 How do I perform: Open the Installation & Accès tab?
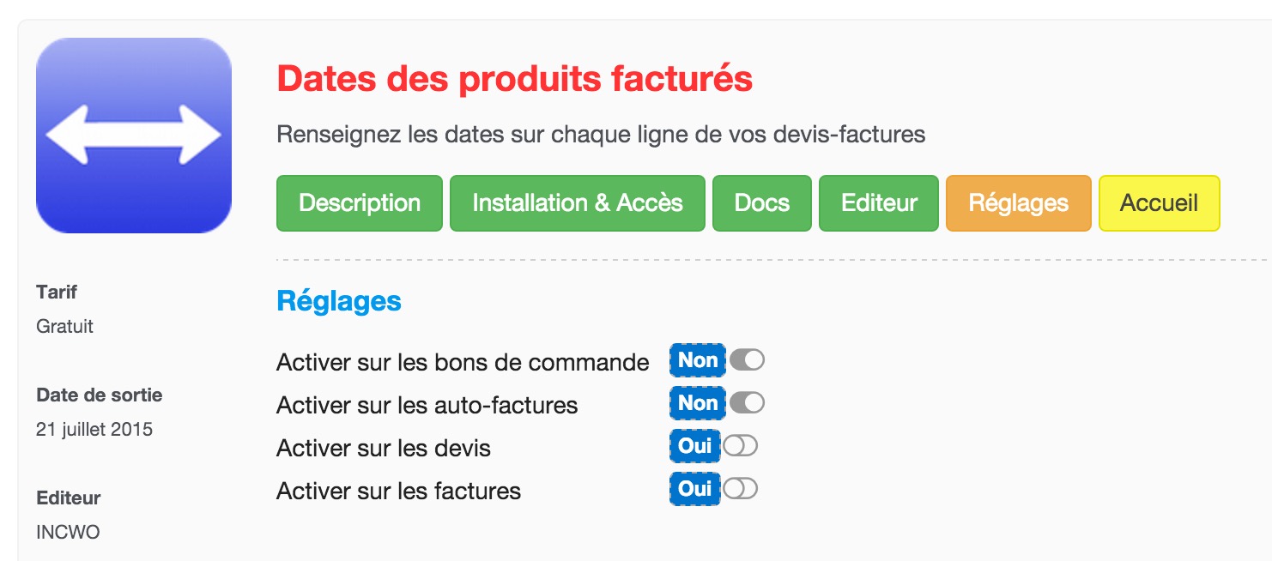578,203
